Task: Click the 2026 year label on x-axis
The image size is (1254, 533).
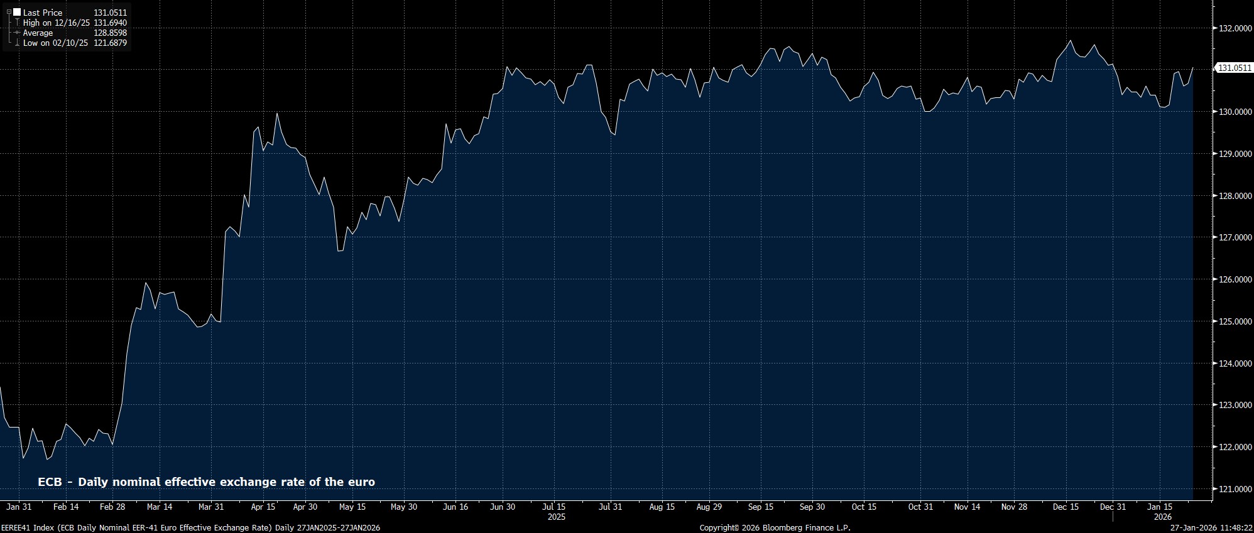Action: point(1162,517)
